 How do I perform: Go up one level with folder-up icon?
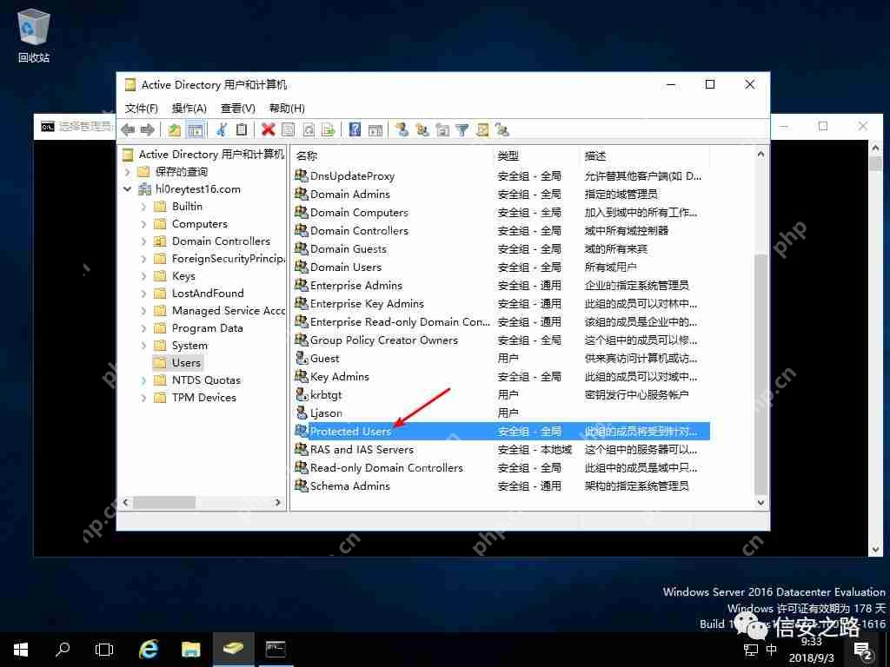pos(174,130)
